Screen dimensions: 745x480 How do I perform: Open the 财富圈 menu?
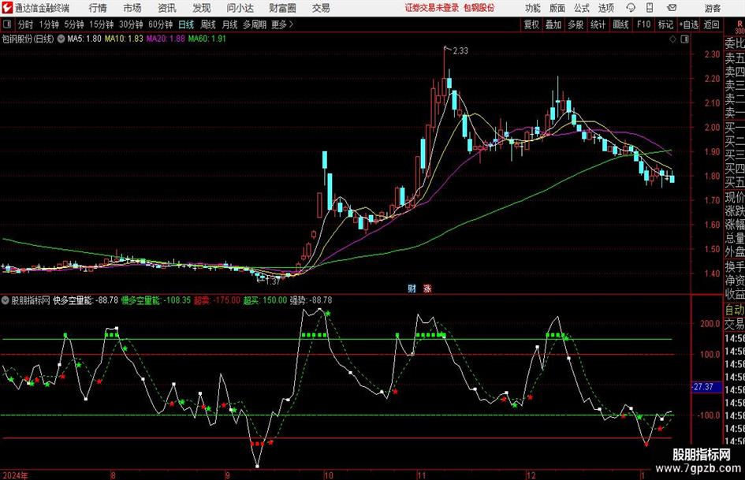282,8
